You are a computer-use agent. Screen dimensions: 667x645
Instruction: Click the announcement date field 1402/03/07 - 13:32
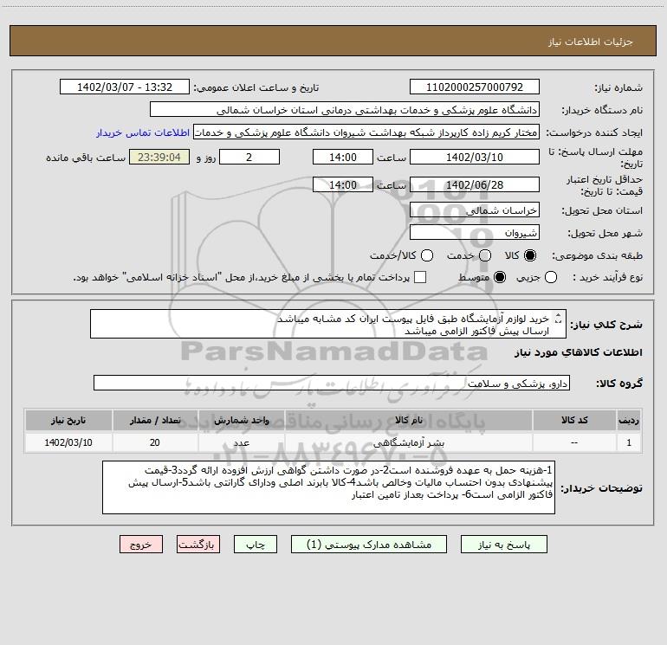pos(125,87)
